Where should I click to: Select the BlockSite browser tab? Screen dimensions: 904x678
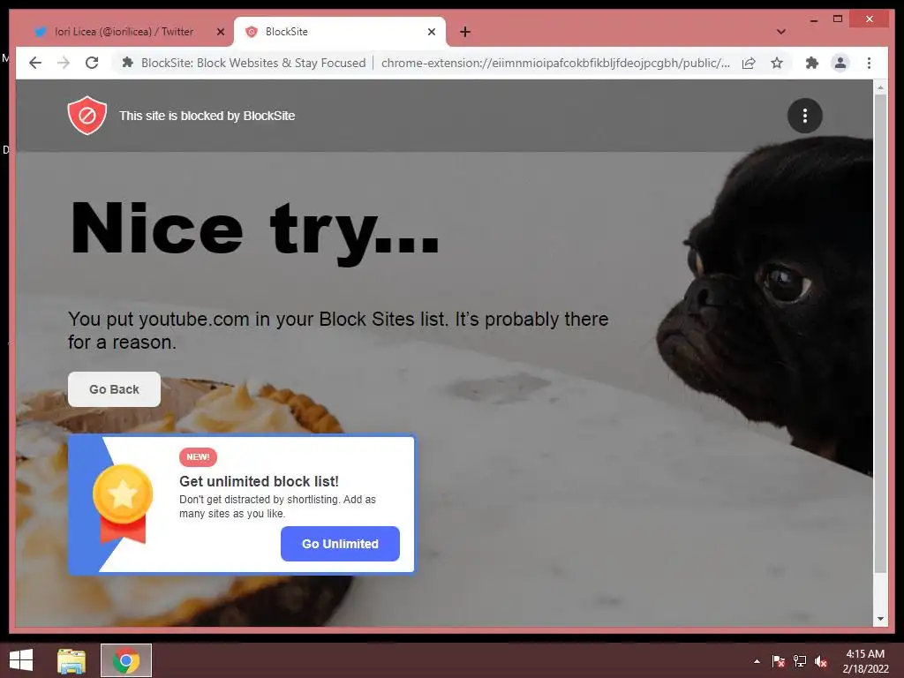(340, 32)
